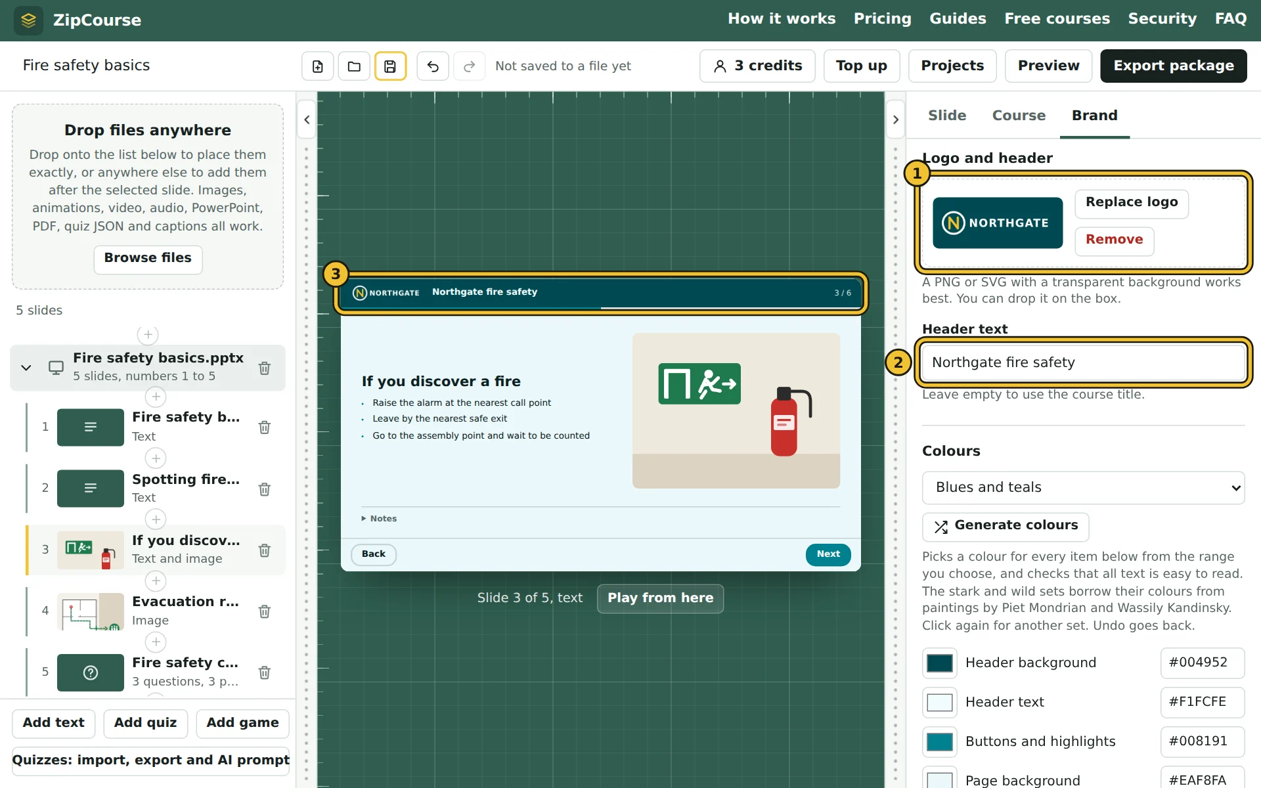The width and height of the screenshot is (1261, 788).
Task: Save the project with the disk icon
Action: click(390, 66)
